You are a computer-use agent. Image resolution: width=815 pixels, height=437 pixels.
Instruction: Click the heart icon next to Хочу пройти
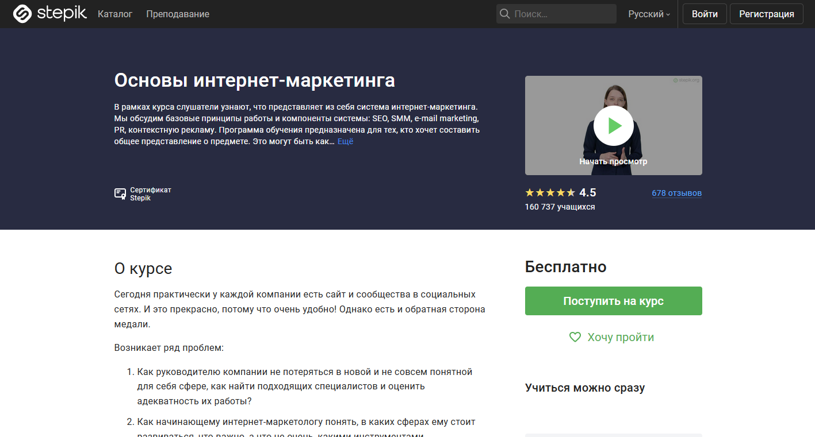click(x=574, y=337)
